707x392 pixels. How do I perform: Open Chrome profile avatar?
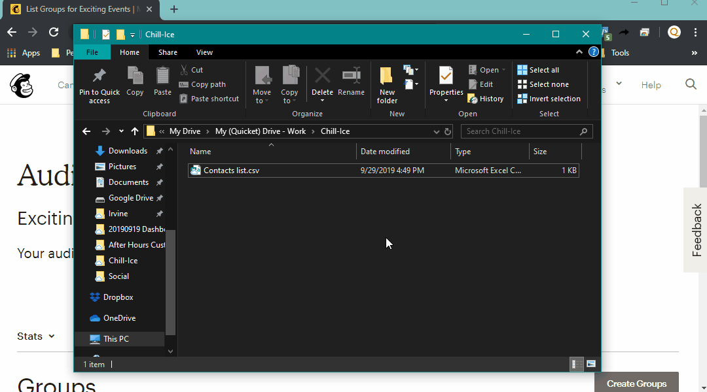[674, 33]
